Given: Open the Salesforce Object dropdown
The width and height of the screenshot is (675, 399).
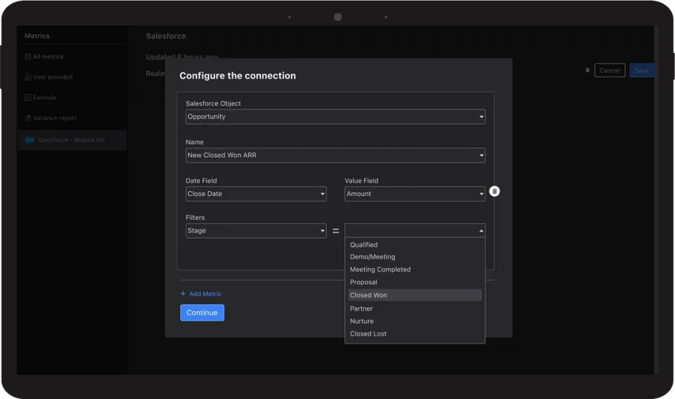Looking at the screenshot, I should click(336, 116).
